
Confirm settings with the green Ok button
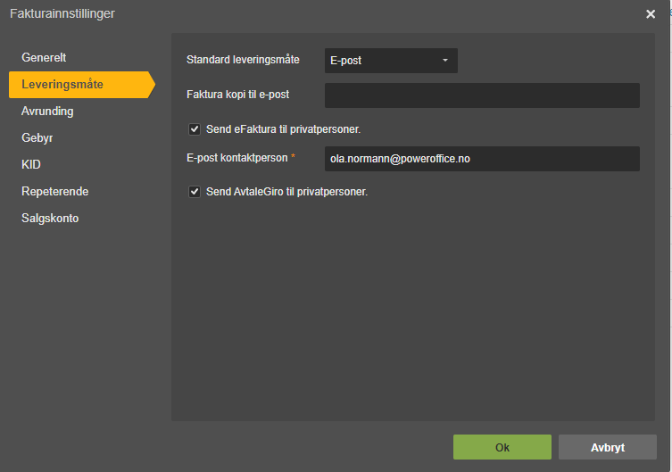tap(502, 447)
